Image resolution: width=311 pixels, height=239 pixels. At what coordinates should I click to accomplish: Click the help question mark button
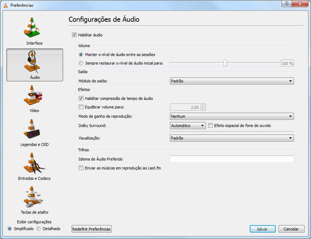pyautogui.click(x=287, y=4)
